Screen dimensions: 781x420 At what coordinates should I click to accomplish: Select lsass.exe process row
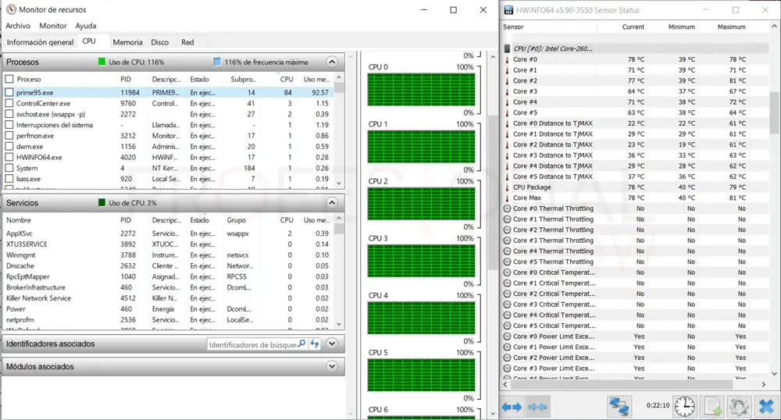169,179
